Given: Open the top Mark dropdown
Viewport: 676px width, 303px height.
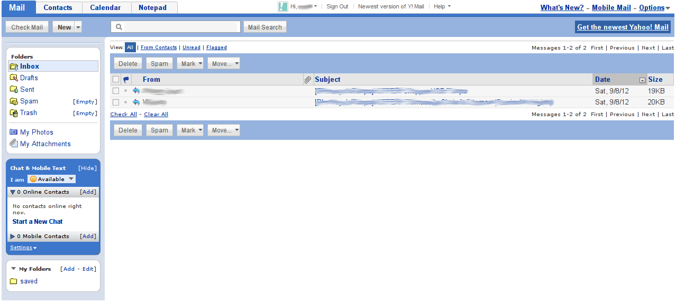Looking at the screenshot, I should (x=190, y=64).
